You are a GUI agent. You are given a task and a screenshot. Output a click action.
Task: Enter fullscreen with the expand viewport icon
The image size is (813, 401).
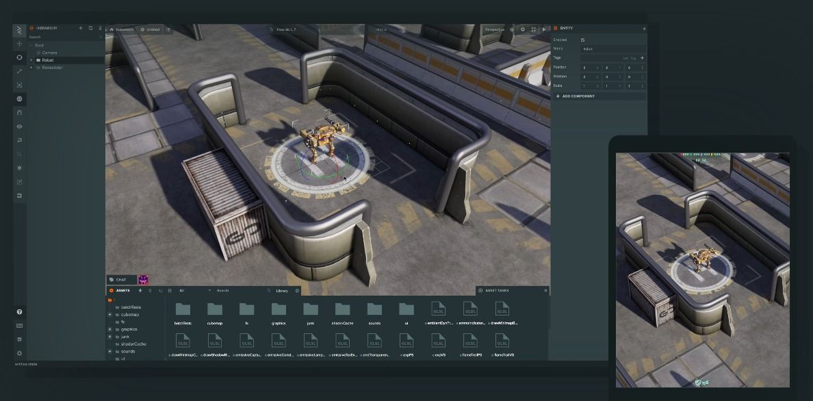[x=534, y=29]
